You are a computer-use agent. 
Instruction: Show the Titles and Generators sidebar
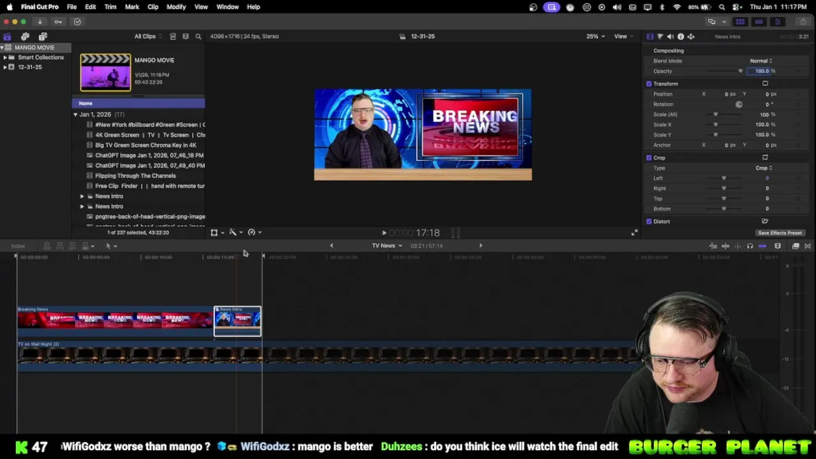coord(43,36)
